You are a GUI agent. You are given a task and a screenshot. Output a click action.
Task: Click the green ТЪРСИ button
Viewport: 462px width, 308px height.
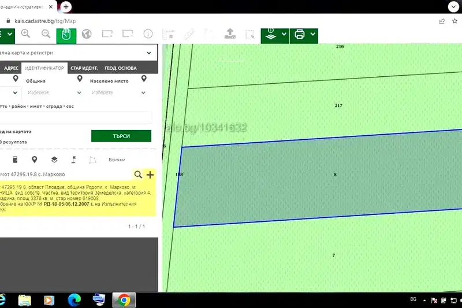click(x=121, y=136)
